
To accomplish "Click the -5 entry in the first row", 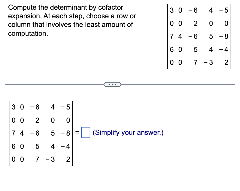I will click(x=66, y=107).
